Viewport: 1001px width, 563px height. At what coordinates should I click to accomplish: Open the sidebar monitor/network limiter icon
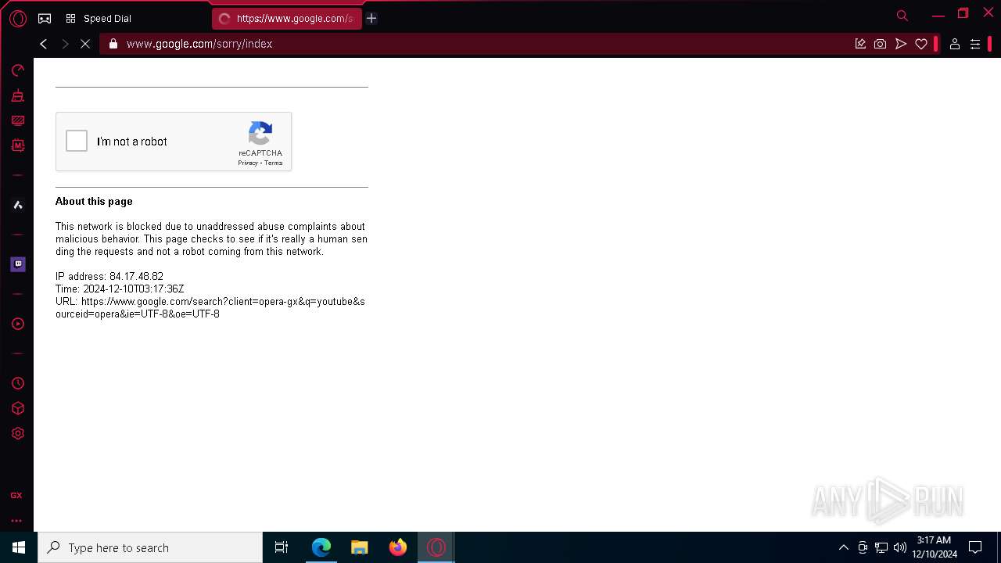(17, 121)
